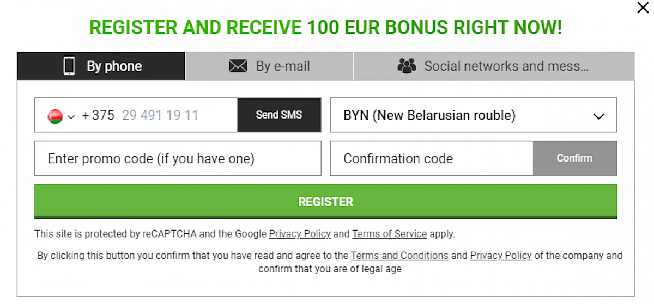The height and width of the screenshot is (304, 654).
Task: Switch to the By phone tab label
Action: [x=114, y=66]
